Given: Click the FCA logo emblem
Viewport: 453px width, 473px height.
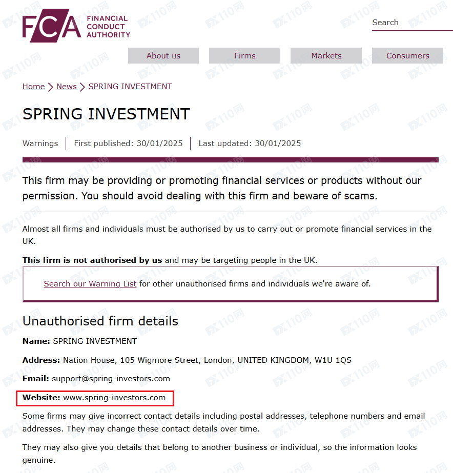Looking at the screenshot, I should pyautogui.click(x=51, y=26).
